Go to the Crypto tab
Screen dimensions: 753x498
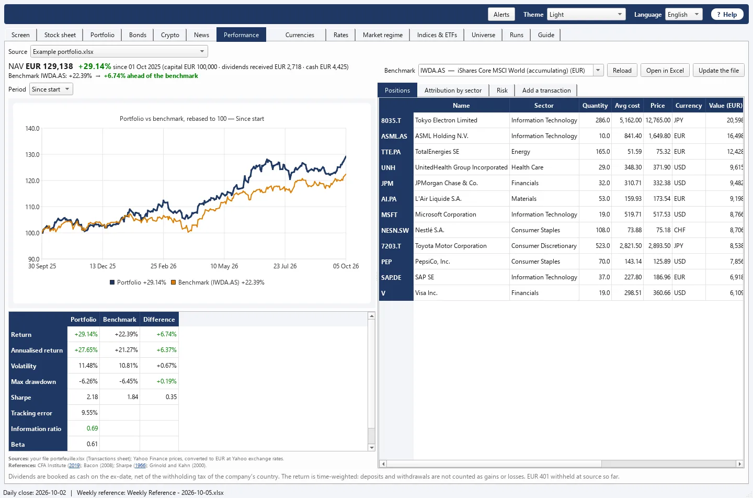[x=170, y=35]
